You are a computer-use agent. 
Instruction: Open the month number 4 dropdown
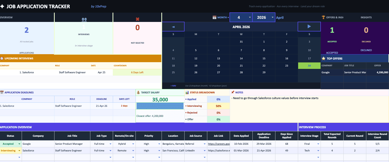pyautogui.click(x=250, y=17)
